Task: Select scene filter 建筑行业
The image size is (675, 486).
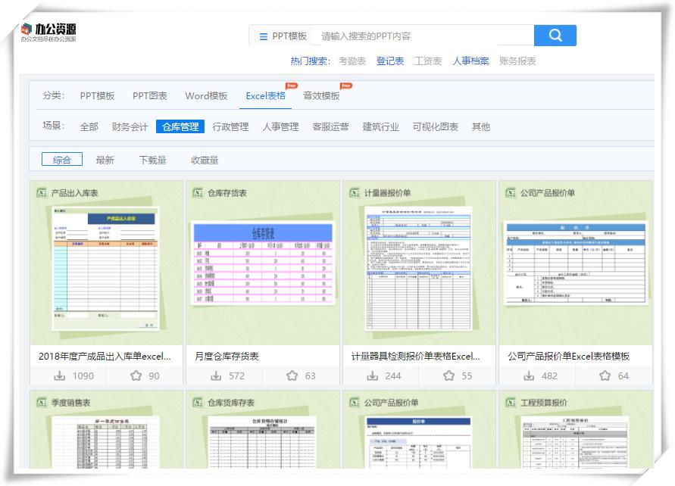Action: [x=380, y=127]
